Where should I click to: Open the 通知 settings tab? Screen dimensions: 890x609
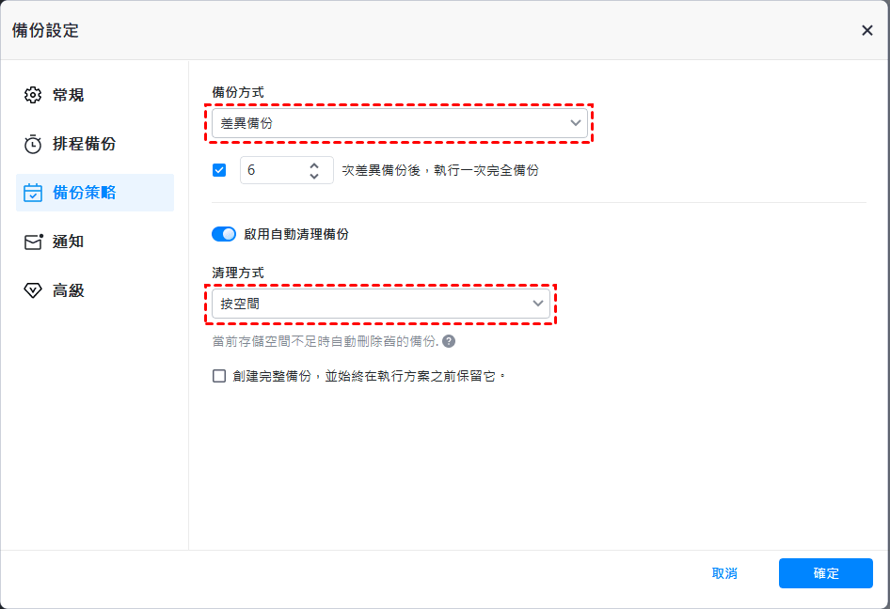tap(68, 242)
